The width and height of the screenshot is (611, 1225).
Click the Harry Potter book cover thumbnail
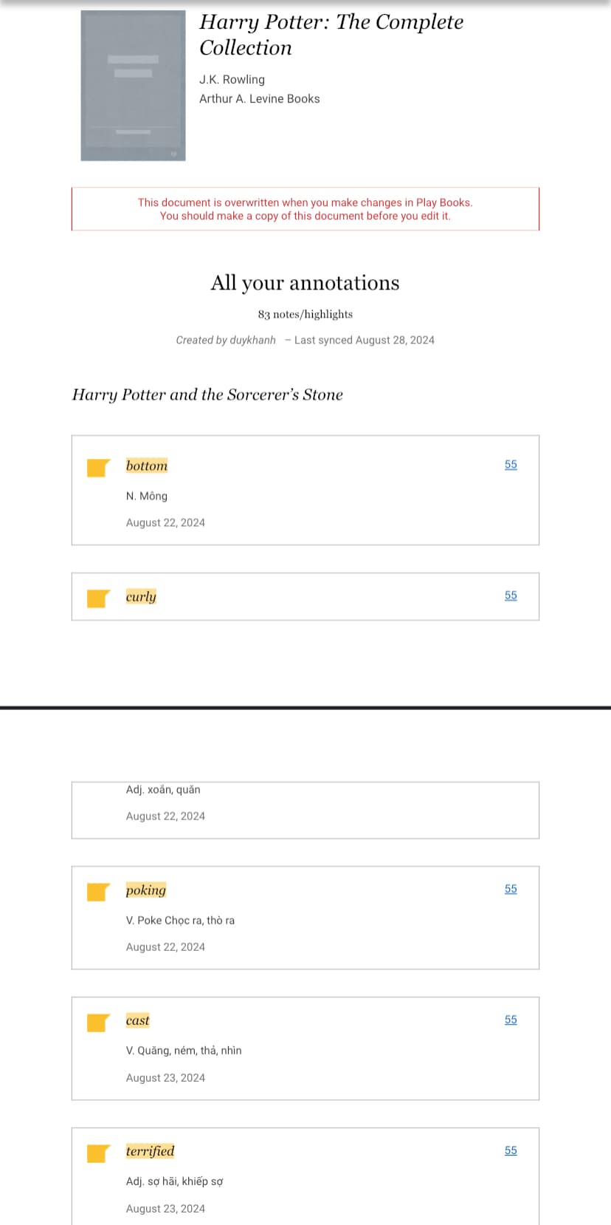pos(133,86)
